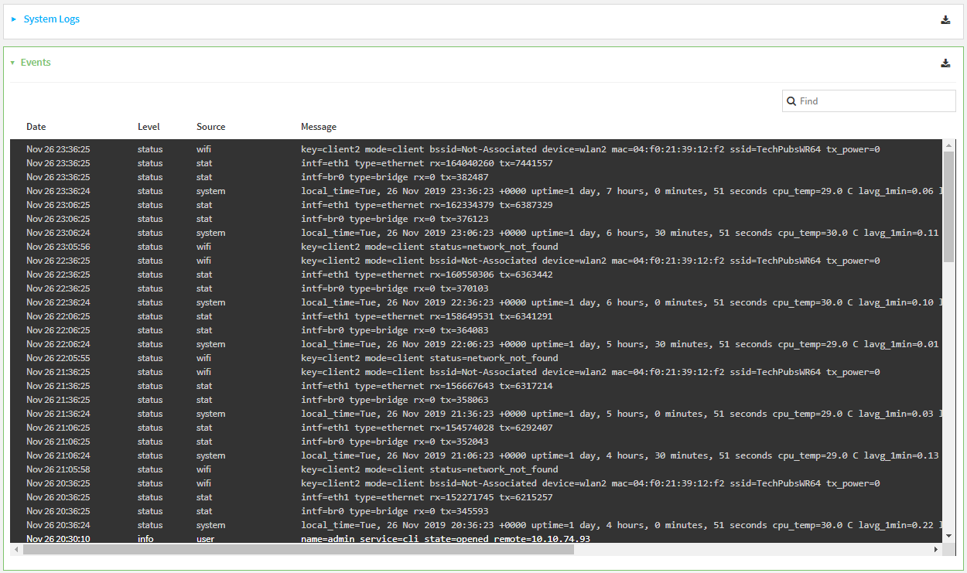967x573 pixels.
Task: Open the System Logs heading link
Action: (51, 19)
